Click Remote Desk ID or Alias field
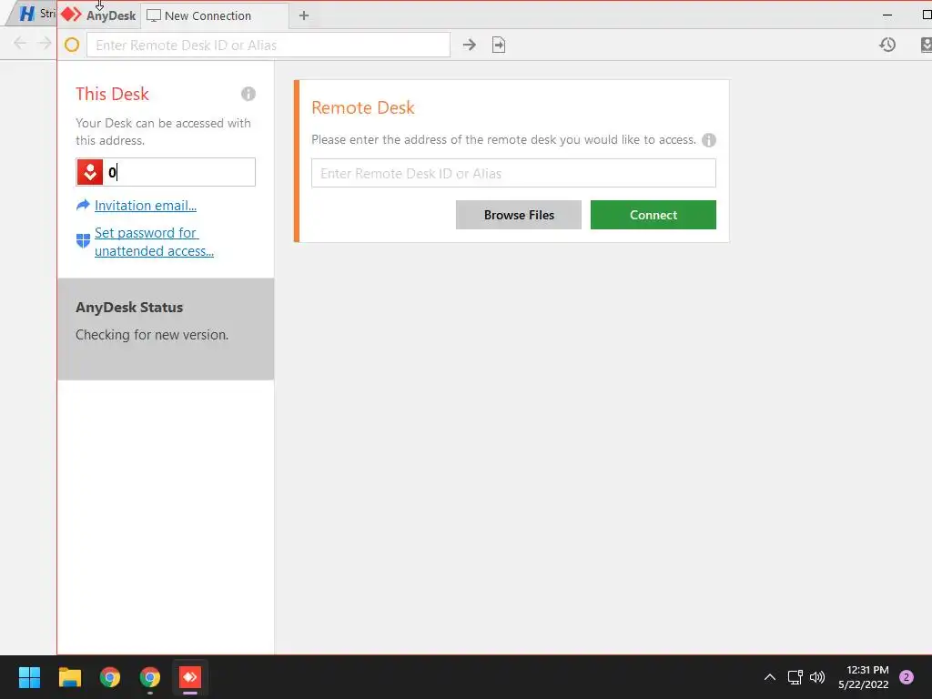Screen dimensions: 932x699 point(513,174)
